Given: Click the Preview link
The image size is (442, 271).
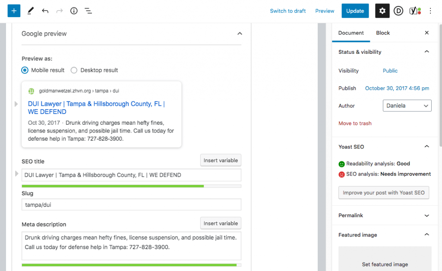Looking at the screenshot, I should pyautogui.click(x=325, y=11).
